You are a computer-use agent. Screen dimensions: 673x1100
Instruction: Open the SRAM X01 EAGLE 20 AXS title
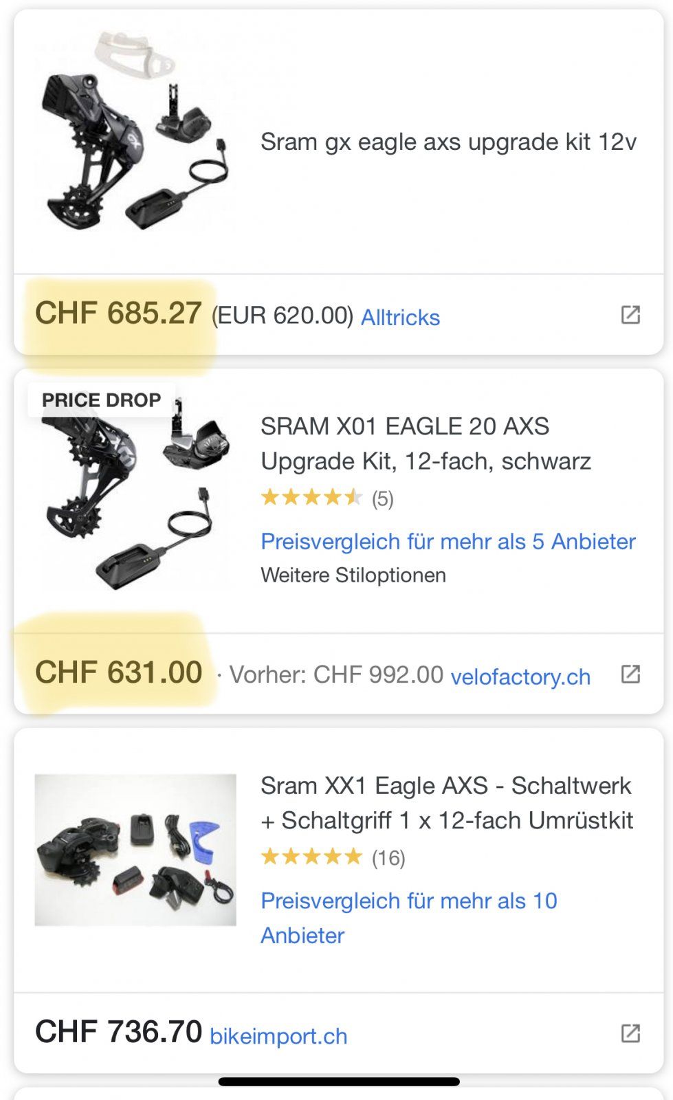[426, 443]
